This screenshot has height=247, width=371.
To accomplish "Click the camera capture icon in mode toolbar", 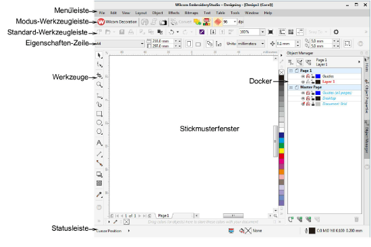I will (x=163, y=22).
